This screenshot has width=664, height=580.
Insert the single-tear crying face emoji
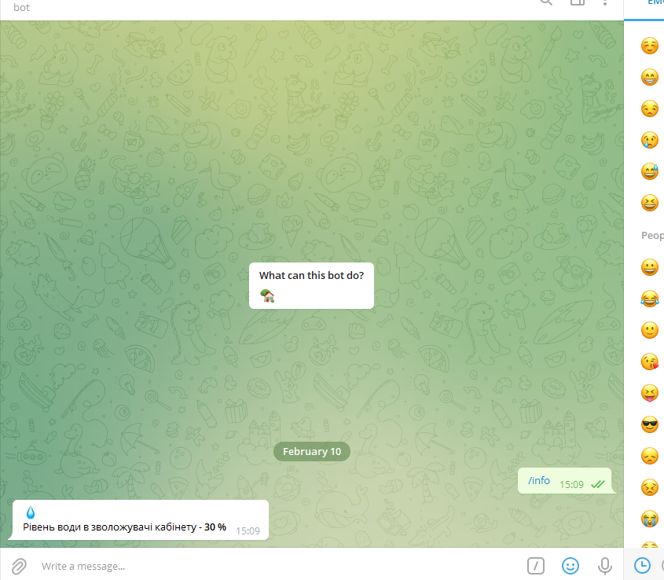point(650,140)
